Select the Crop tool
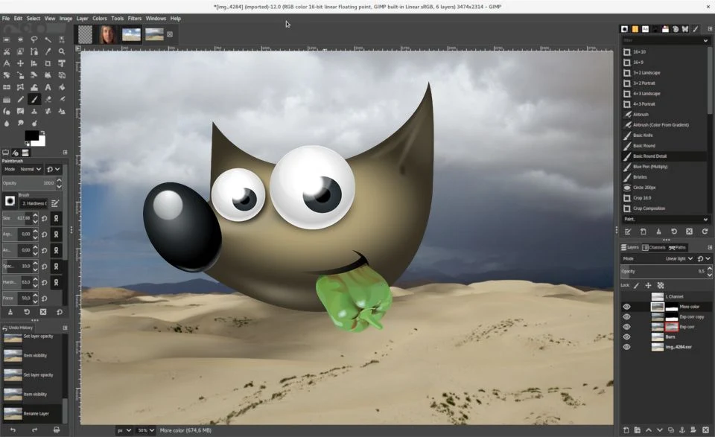This screenshot has width=715, height=437. click(48, 63)
